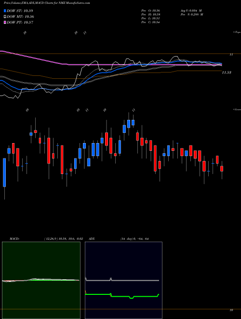The width and height of the screenshot is (241, 319).
Task: Select the 'DOW PT: 10.57' legend text
Action: tap(20, 22)
